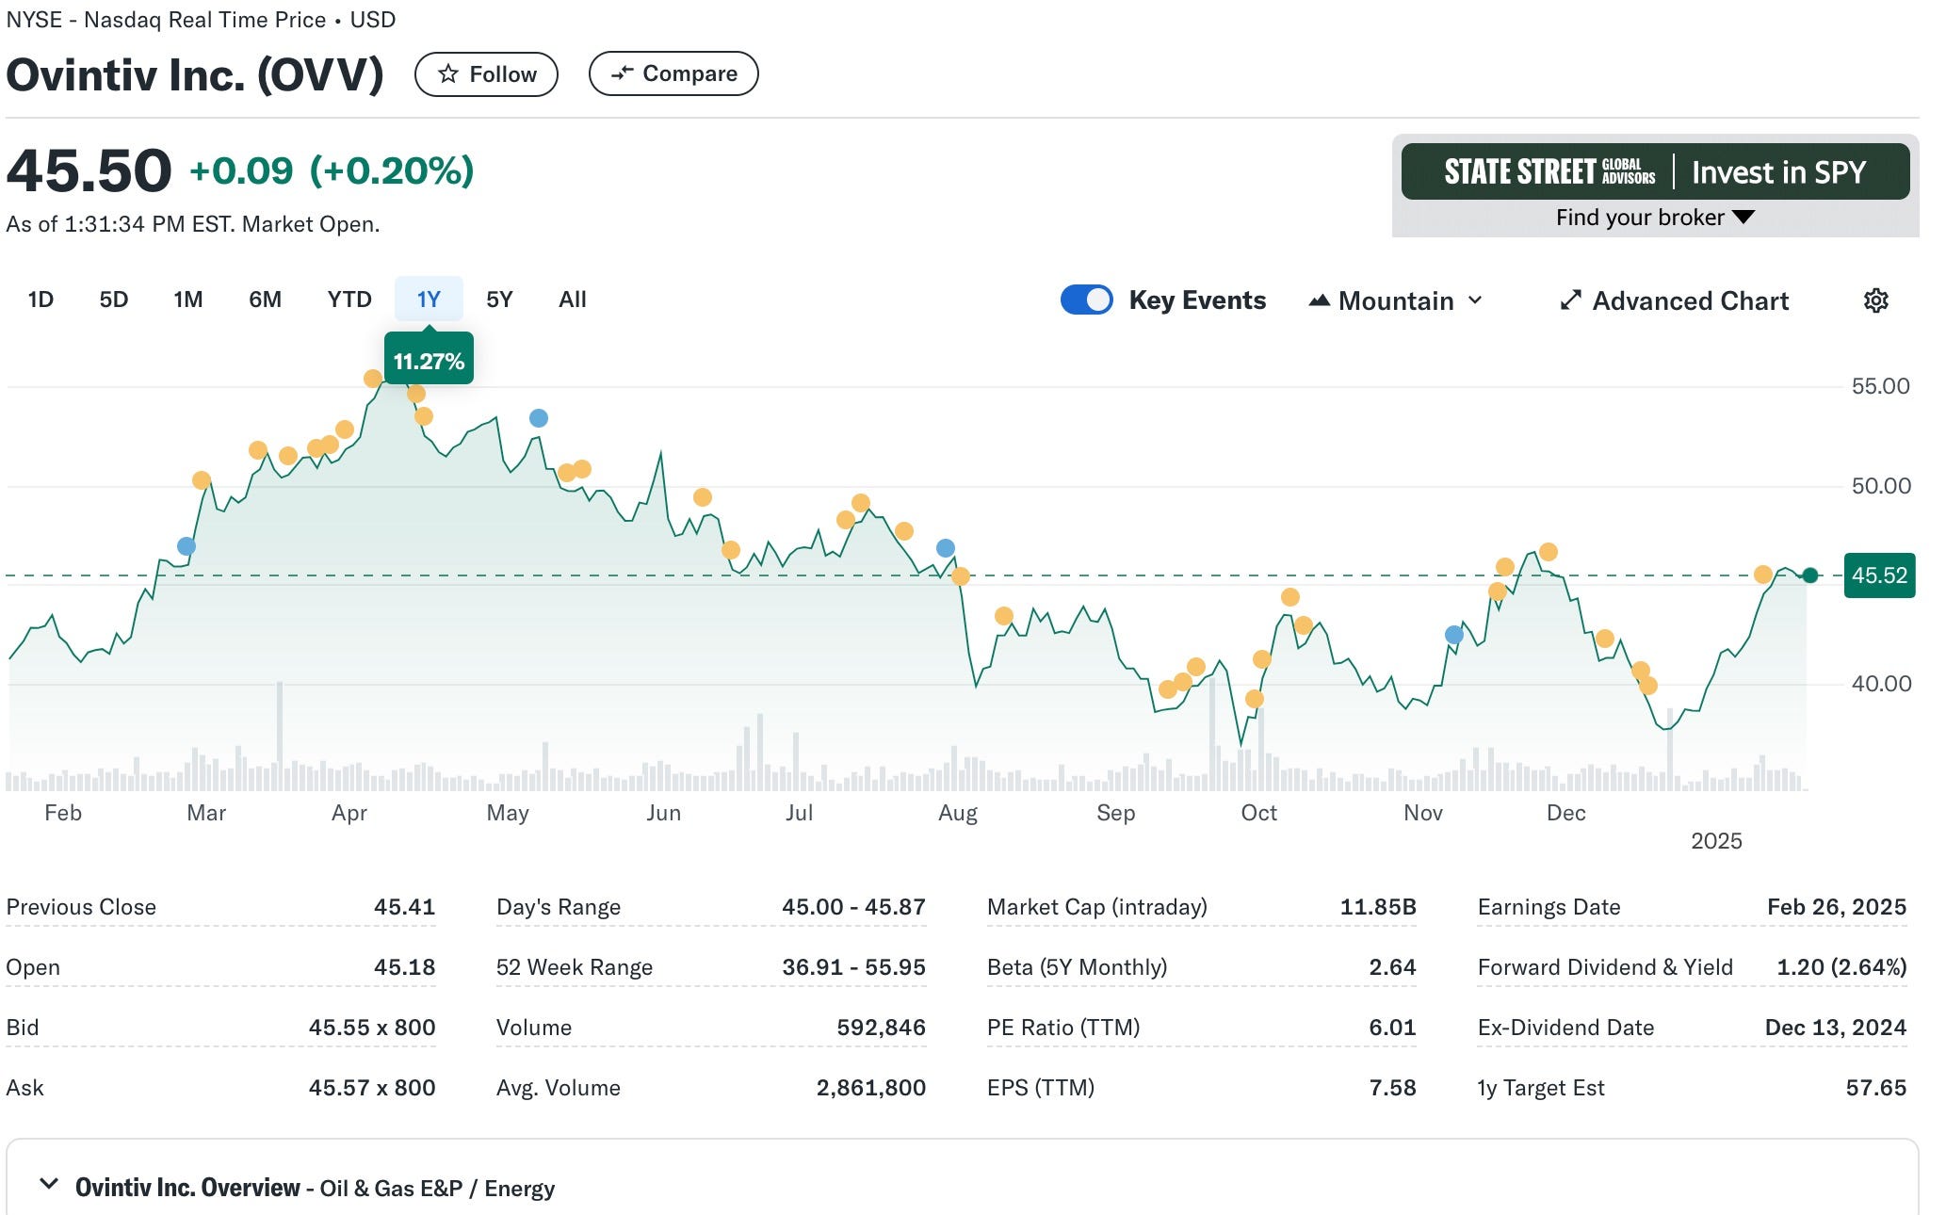Click Ex-Dividend Date label
The height and width of the screenshot is (1215, 1946).
click(1566, 1028)
